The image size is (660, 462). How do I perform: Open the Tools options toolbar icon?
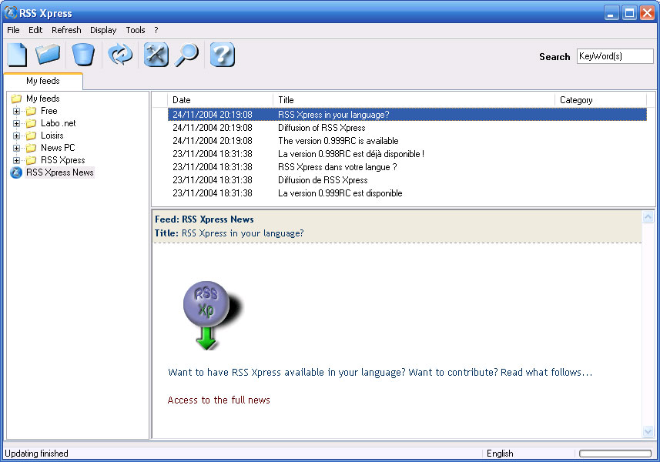pyautogui.click(x=156, y=55)
